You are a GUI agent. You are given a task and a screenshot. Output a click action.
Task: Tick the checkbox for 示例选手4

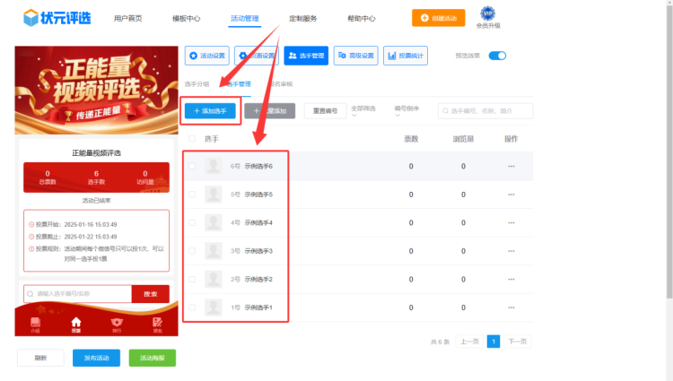coord(192,222)
